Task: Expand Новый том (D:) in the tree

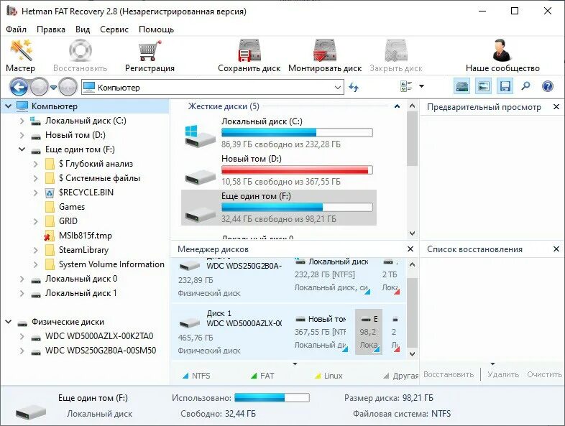Action: point(22,135)
